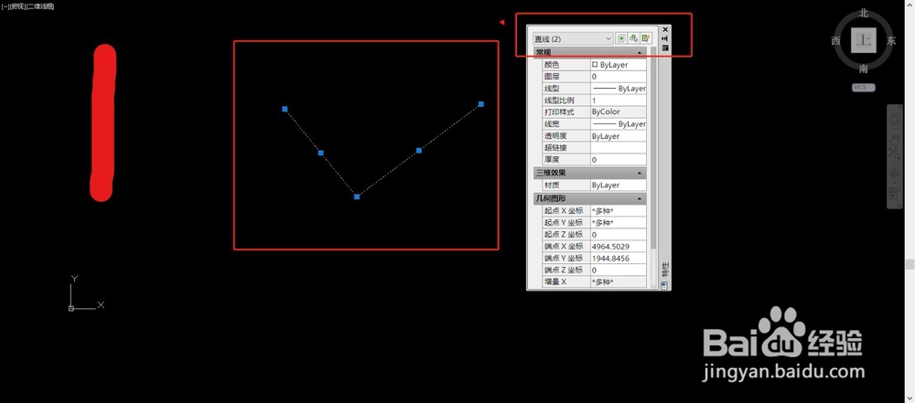Viewport: 915px width, 403px height.
Task: Open the Properties palette options menu icon
Action: [665, 48]
